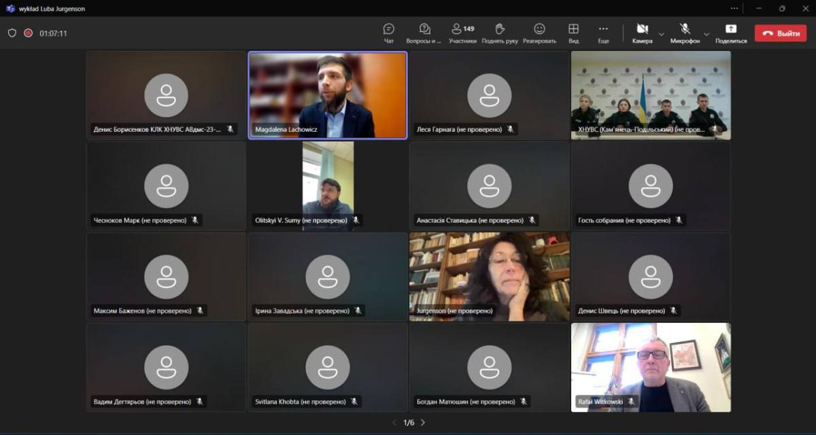Toggle the camera on
The width and height of the screenshot is (816, 435).
pos(642,33)
